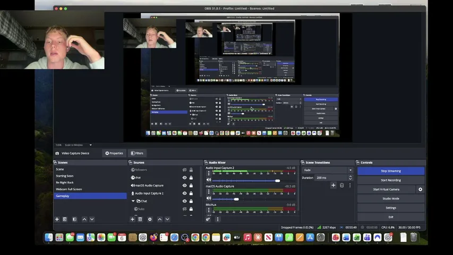Show the hidden Subs source
Viewport: 453px width, 255px height.
(184, 209)
